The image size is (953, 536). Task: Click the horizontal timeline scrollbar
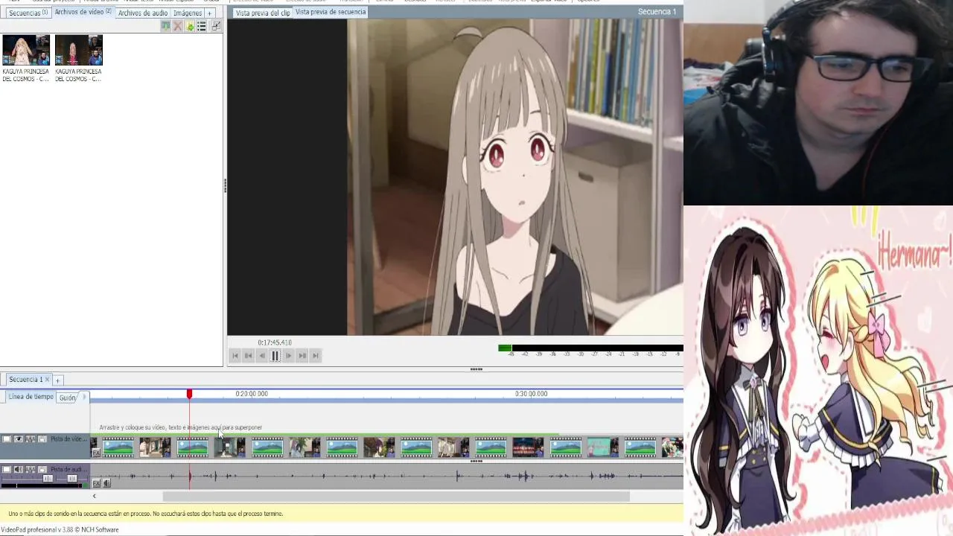tap(396, 496)
